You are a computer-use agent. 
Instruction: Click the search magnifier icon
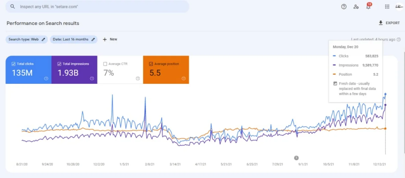pyautogui.click(x=13, y=6)
